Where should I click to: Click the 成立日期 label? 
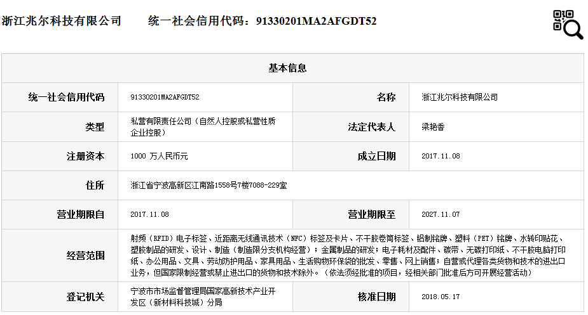[x=376, y=156]
